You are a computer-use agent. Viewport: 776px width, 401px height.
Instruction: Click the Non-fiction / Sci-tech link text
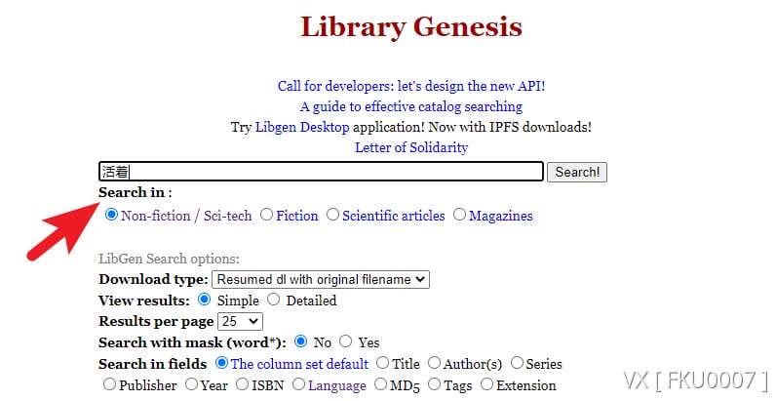pos(186,216)
